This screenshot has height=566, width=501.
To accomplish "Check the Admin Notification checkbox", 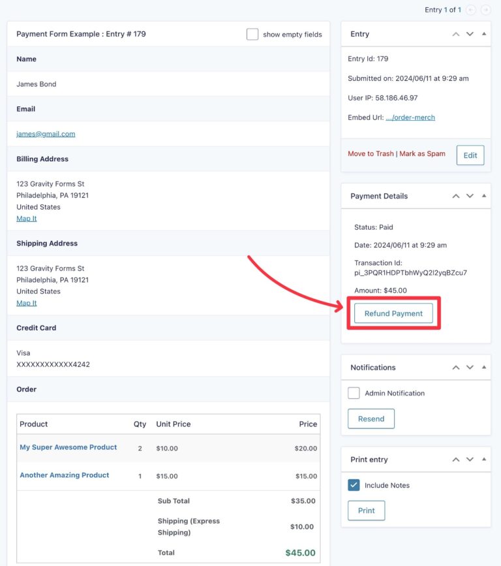I will click(354, 393).
